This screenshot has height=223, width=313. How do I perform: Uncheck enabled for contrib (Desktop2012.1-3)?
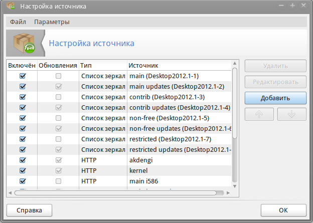coord(23,97)
